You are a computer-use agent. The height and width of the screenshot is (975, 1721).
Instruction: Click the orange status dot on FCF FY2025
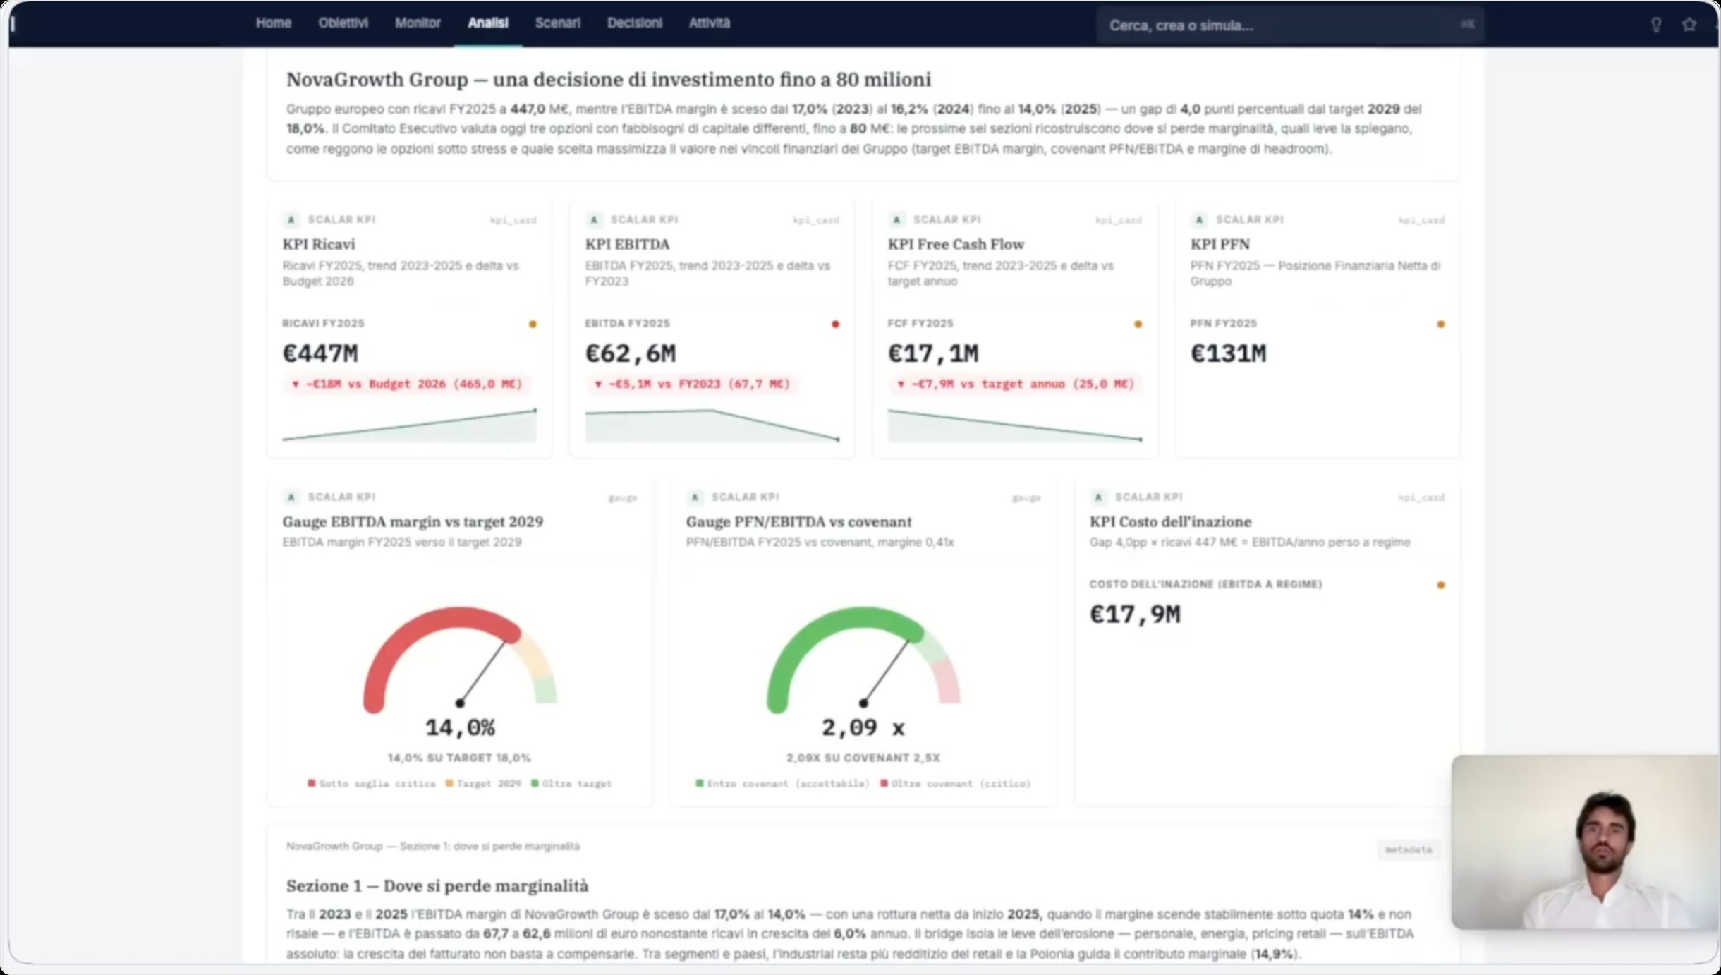1138,325
